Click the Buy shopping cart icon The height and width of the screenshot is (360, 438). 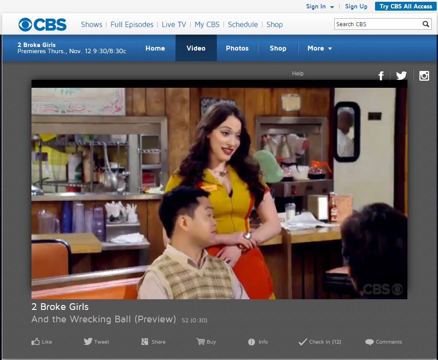click(200, 341)
